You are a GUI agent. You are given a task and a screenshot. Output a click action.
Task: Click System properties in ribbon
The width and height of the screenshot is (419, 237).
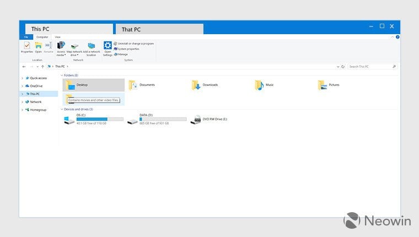126,49
